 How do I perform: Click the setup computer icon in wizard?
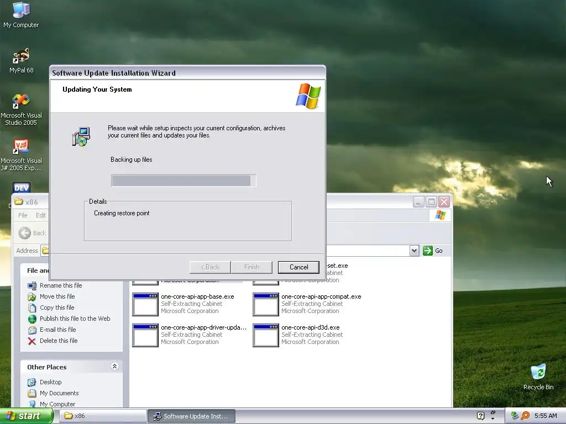pos(81,137)
